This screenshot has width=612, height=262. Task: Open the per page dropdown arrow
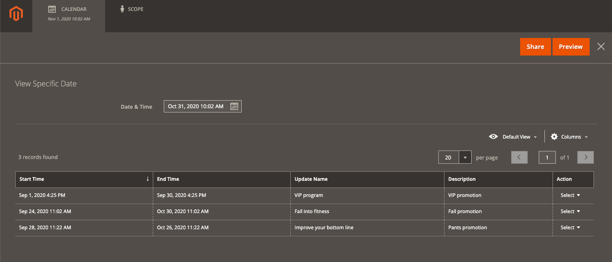click(x=465, y=157)
